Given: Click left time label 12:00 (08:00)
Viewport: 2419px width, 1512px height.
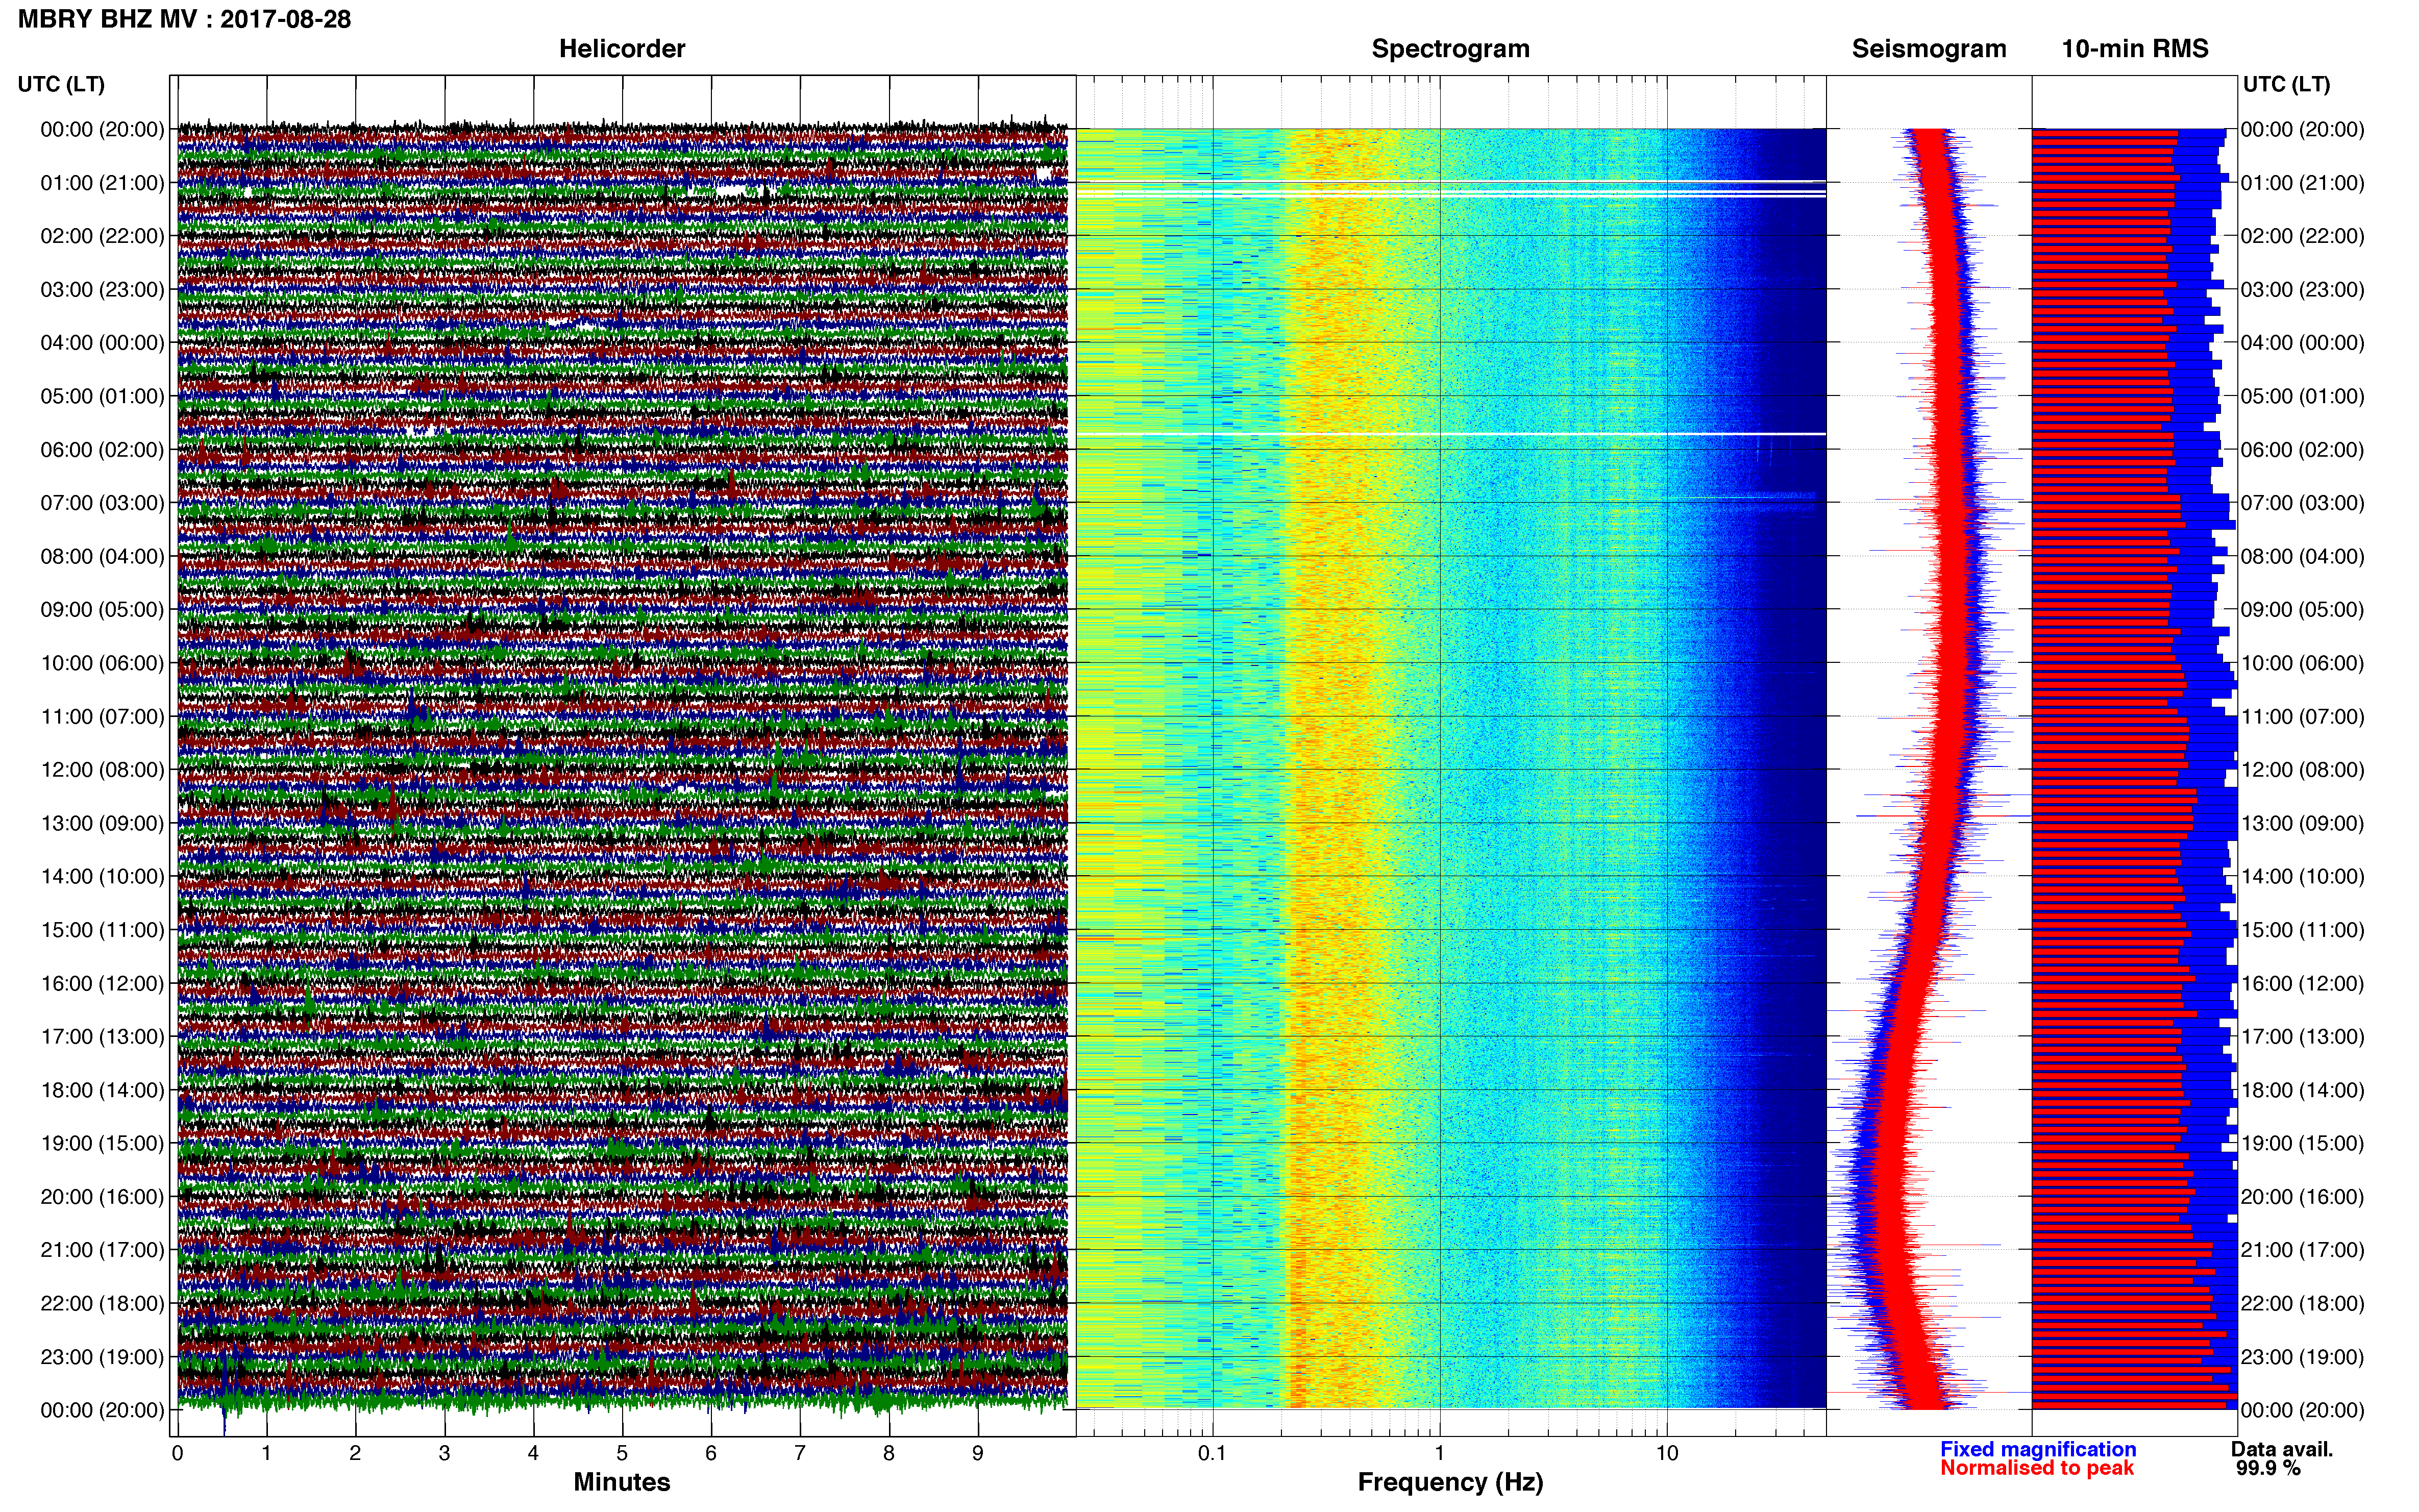Looking at the screenshot, I should (x=102, y=770).
